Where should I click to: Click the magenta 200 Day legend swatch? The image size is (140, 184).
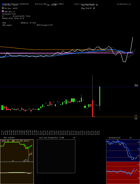3,11
